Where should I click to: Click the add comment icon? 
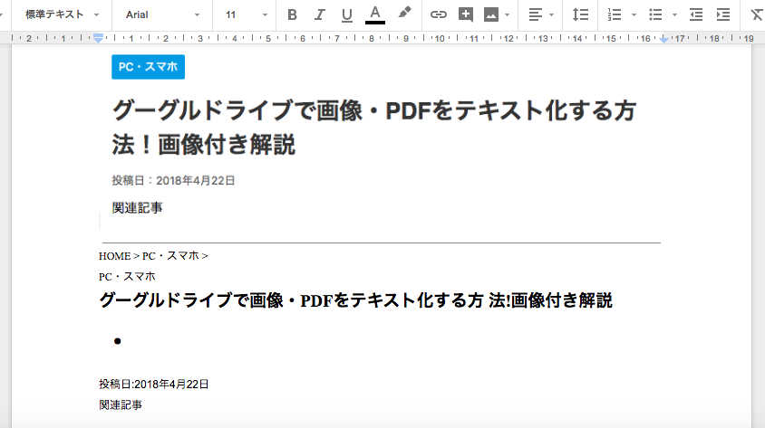pyautogui.click(x=466, y=14)
